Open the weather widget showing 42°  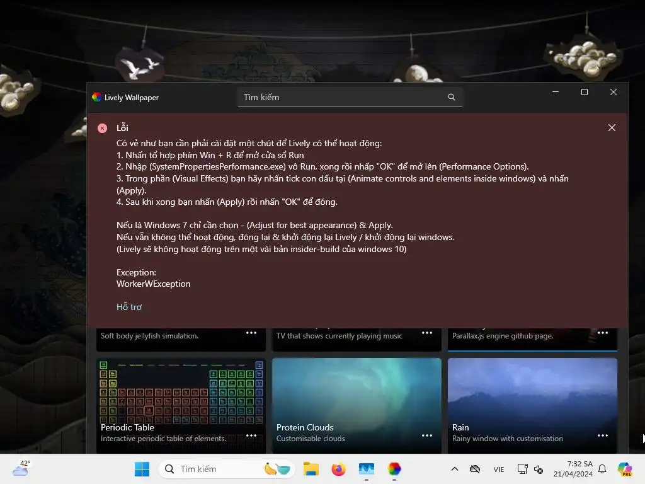coord(21,468)
